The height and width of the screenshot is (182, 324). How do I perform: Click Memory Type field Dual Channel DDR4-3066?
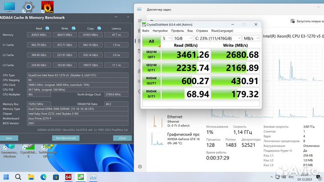coord(78,109)
